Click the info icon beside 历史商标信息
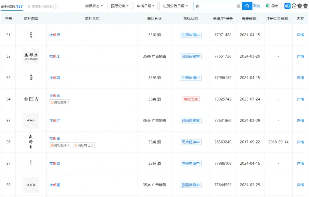 point(56,7)
